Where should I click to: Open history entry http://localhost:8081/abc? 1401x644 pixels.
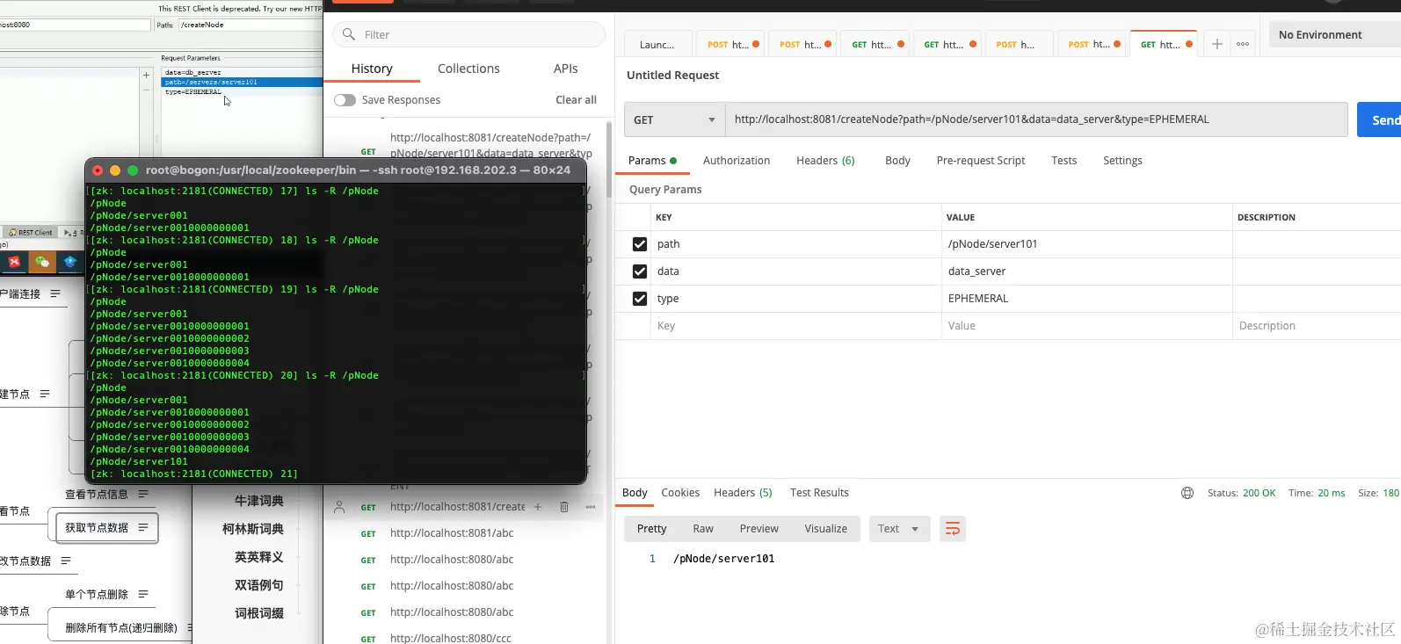pos(452,533)
